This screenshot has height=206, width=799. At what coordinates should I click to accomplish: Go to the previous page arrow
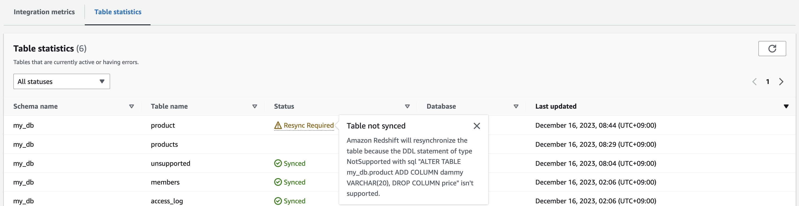coord(754,82)
